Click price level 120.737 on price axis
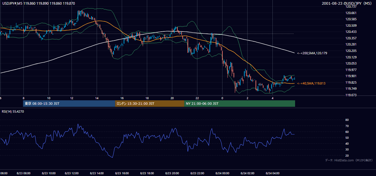The image size is (376, 176). point(351,6)
